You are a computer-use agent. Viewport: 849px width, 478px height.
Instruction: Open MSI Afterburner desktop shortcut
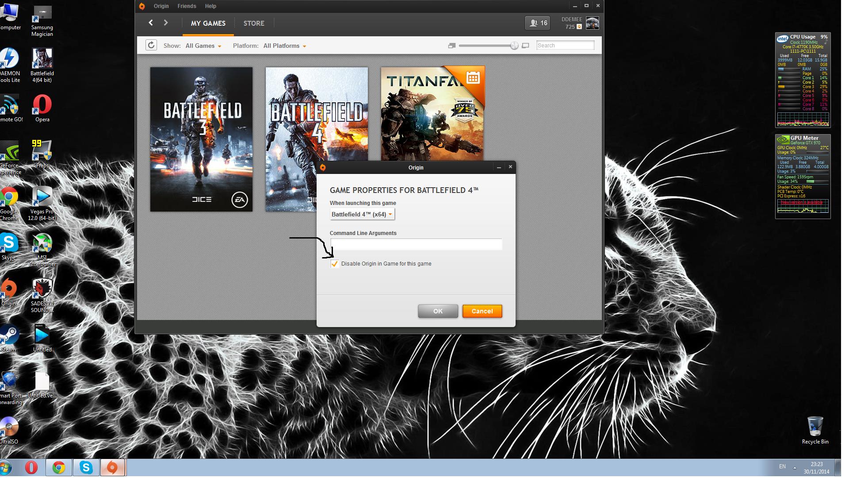[x=42, y=243]
